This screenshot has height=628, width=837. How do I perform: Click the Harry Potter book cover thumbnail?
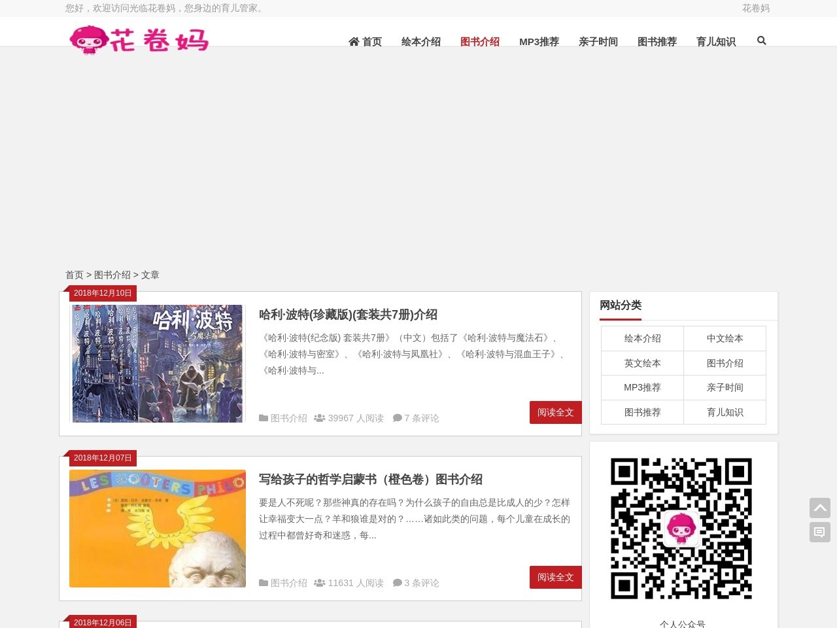coord(157,363)
